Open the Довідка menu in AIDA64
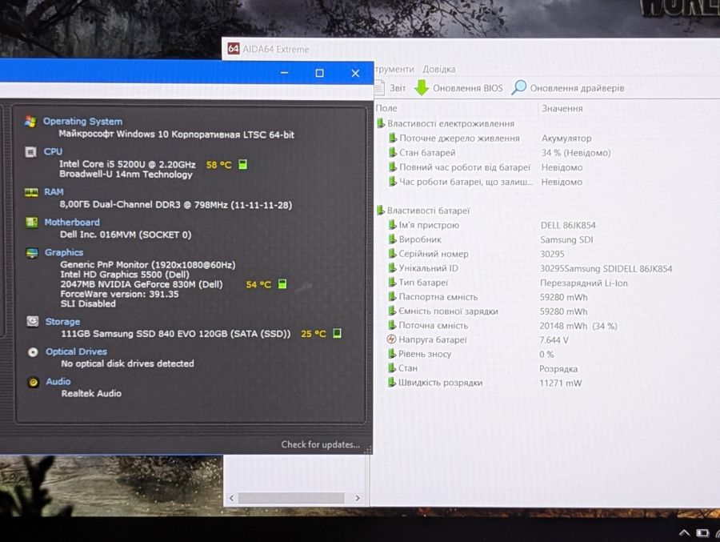 pos(439,69)
